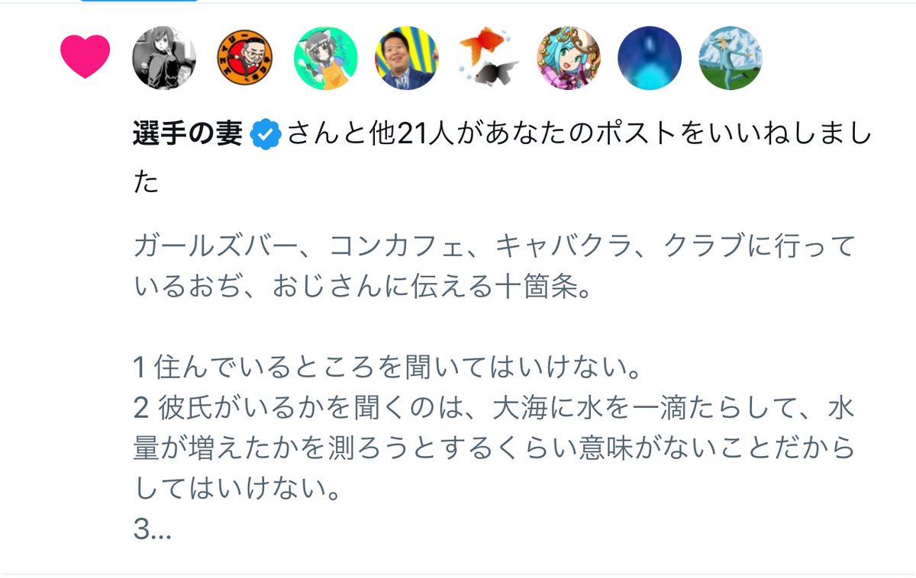
Task: Open the monochrome manga girl avatar profile
Action: pyautogui.click(x=164, y=58)
